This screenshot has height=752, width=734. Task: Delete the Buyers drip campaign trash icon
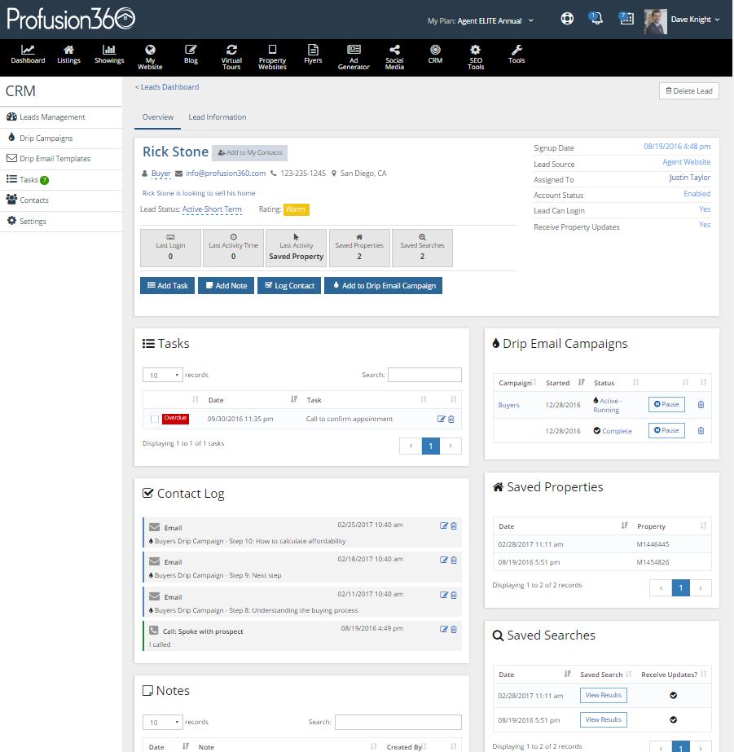(x=701, y=404)
